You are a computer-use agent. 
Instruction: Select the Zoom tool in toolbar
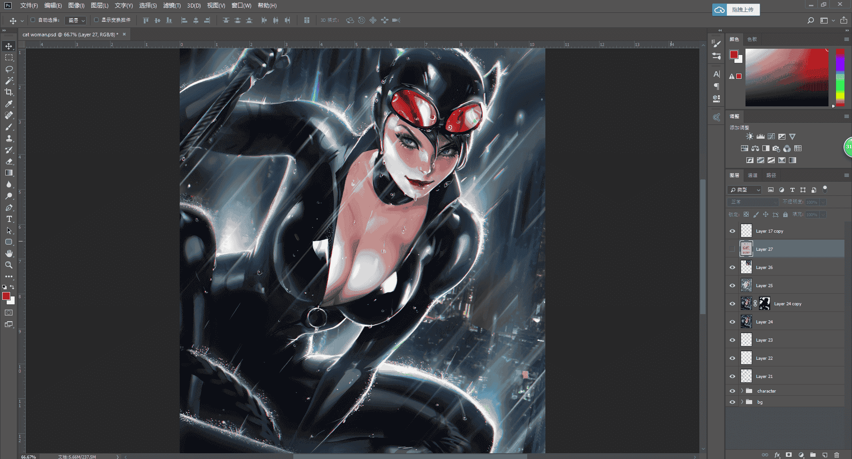9,265
